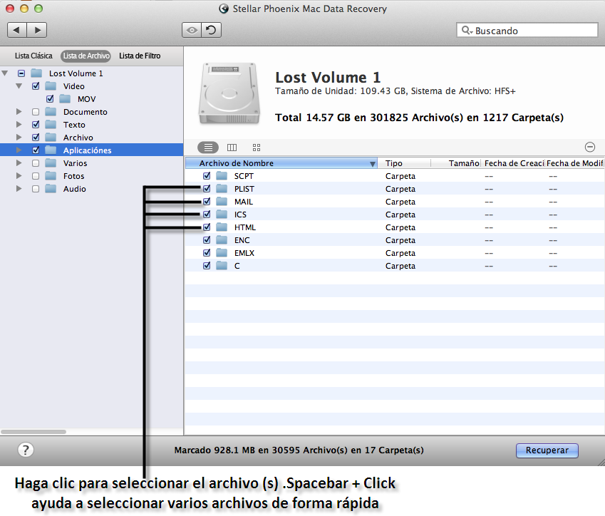Sort by Fecha de Creación column
This screenshot has height=516, width=605.
[513, 163]
